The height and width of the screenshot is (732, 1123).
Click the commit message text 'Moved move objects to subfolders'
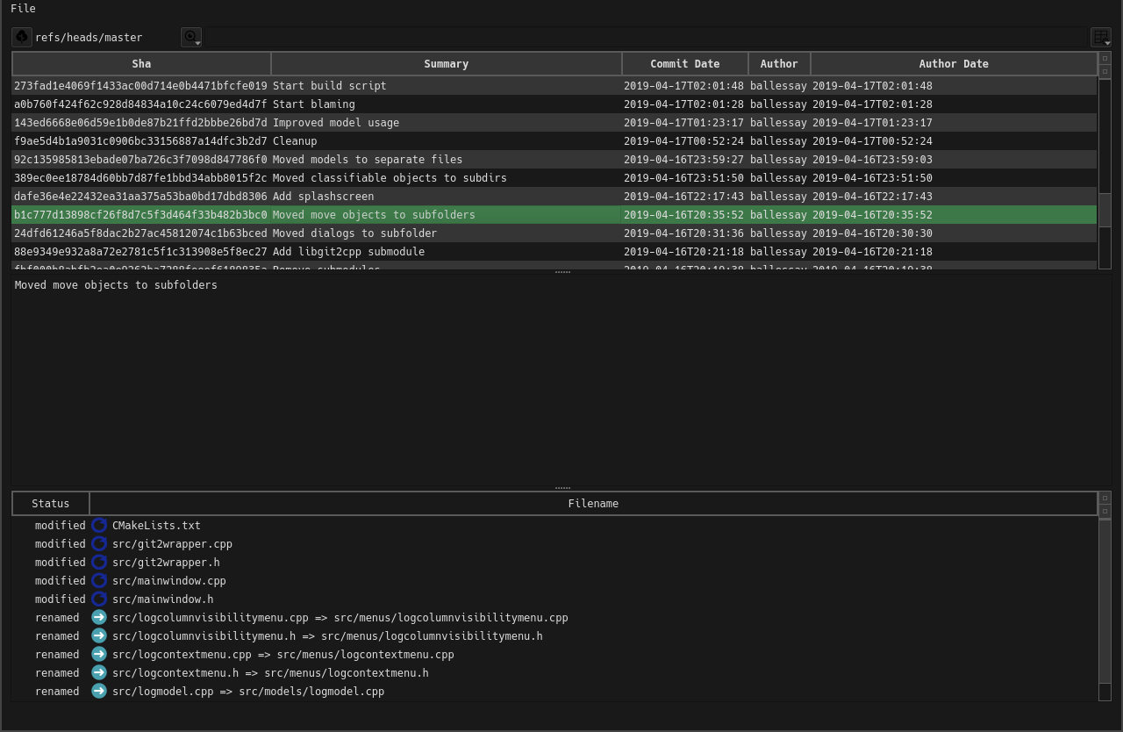pyautogui.click(x=116, y=285)
